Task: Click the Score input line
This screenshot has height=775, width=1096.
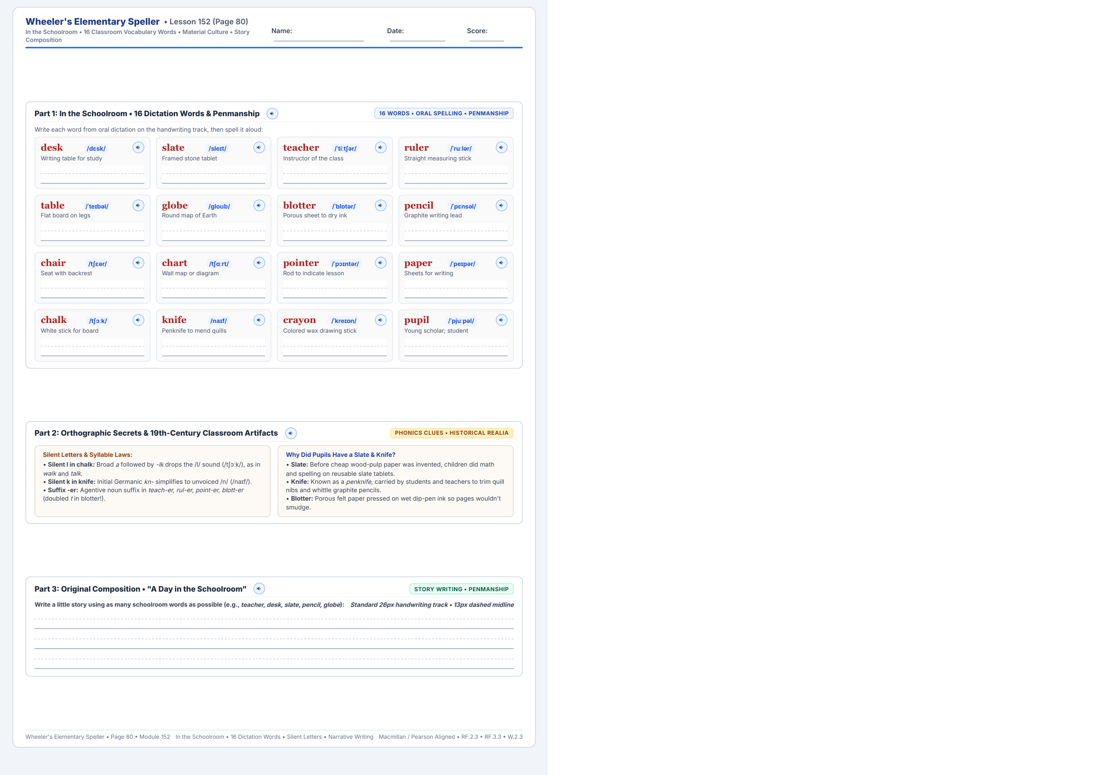Action: coord(487,36)
